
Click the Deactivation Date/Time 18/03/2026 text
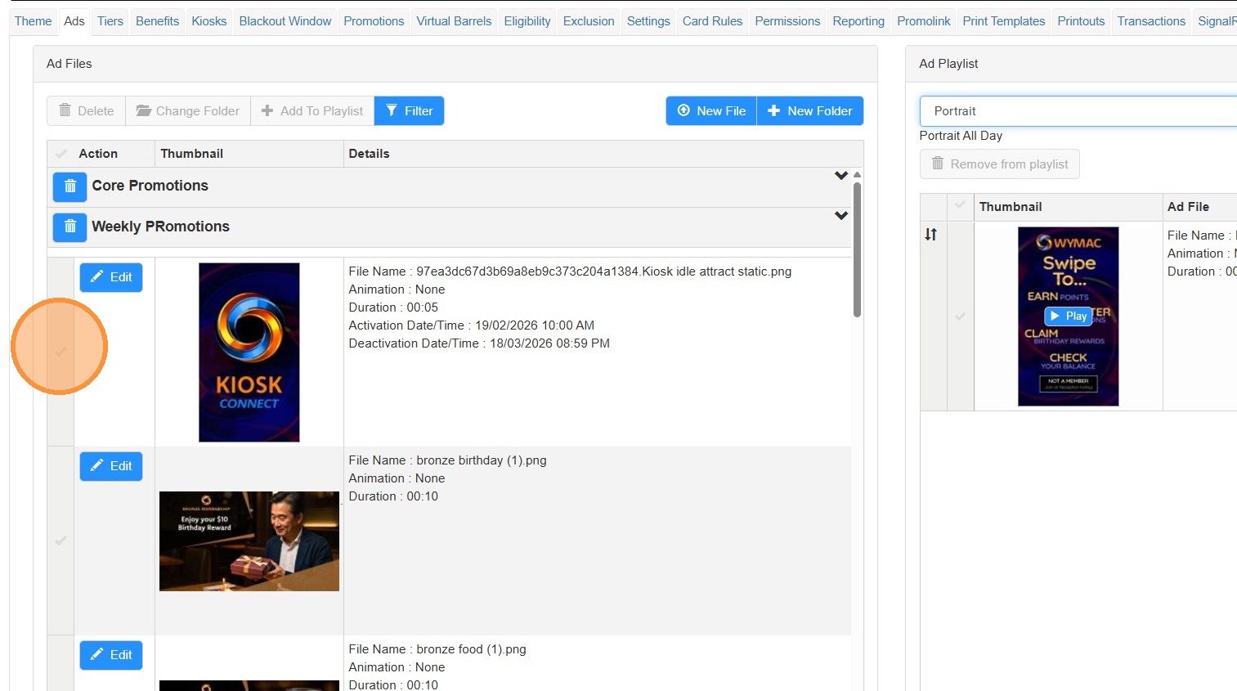[479, 343]
